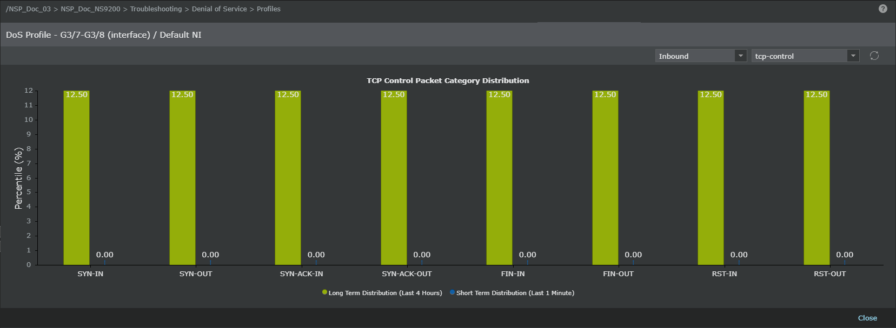Click the green SYN-ACK-IN long term bar
This screenshot has height=328, width=896.
(x=288, y=177)
